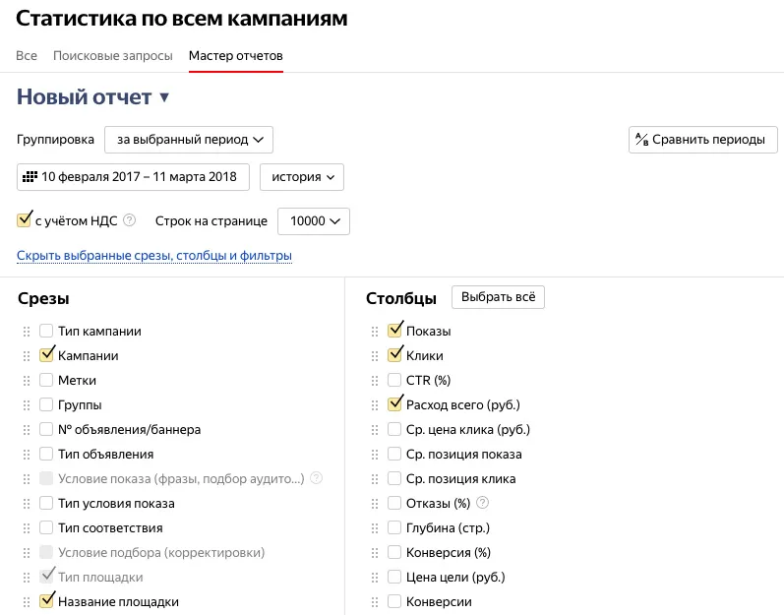Click drag handle beside № объявления/баннера
The height and width of the screenshot is (615, 784).
[x=27, y=429]
